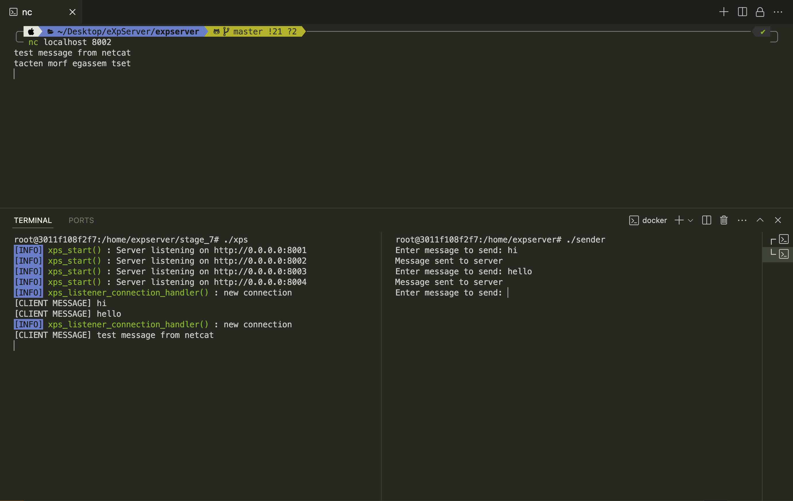Toggle the editor group lock icon
Image resolution: width=793 pixels, height=501 pixels.
(x=760, y=12)
